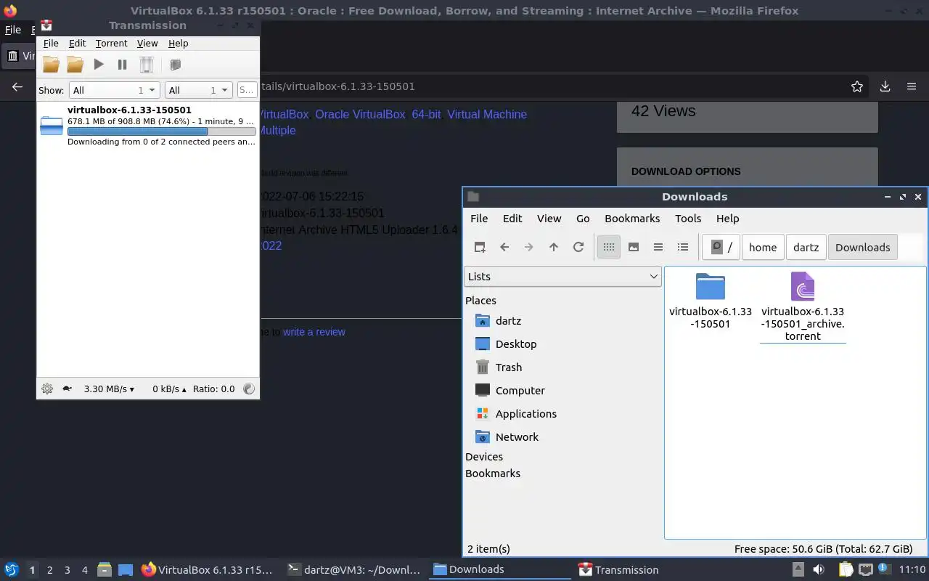Open new tab in Downloads file manager

pyautogui.click(x=480, y=247)
